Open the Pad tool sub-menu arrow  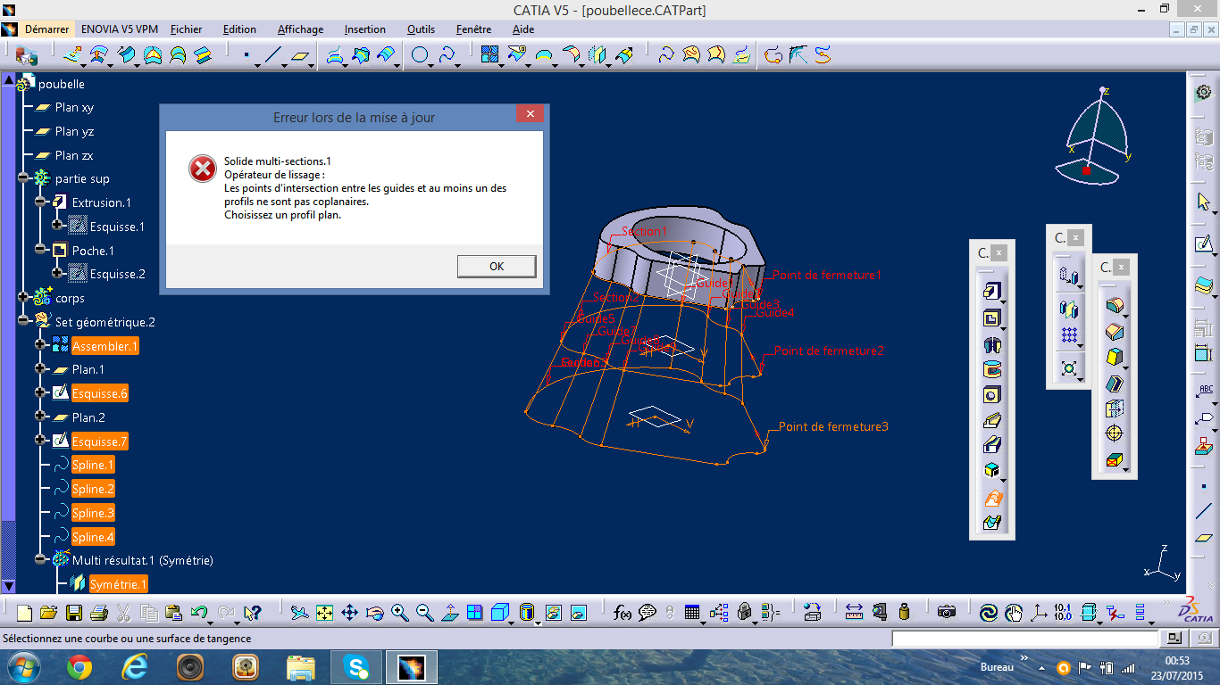(1003, 301)
